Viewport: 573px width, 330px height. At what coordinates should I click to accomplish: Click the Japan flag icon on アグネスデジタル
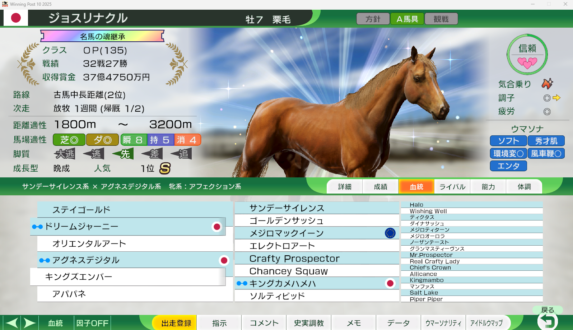(224, 260)
